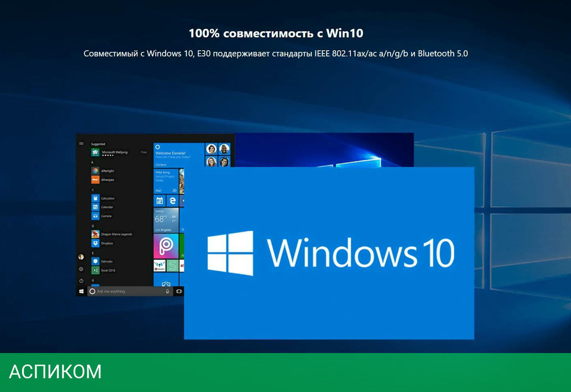Click the Suggested heading

pos(98,144)
